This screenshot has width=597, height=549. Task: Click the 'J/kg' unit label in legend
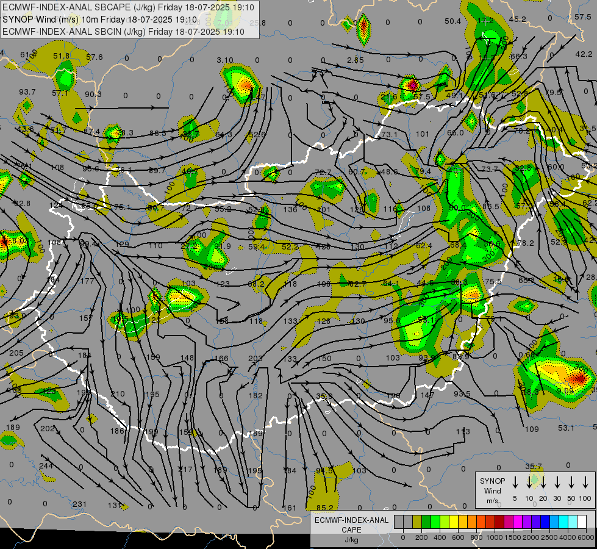click(x=351, y=540)
